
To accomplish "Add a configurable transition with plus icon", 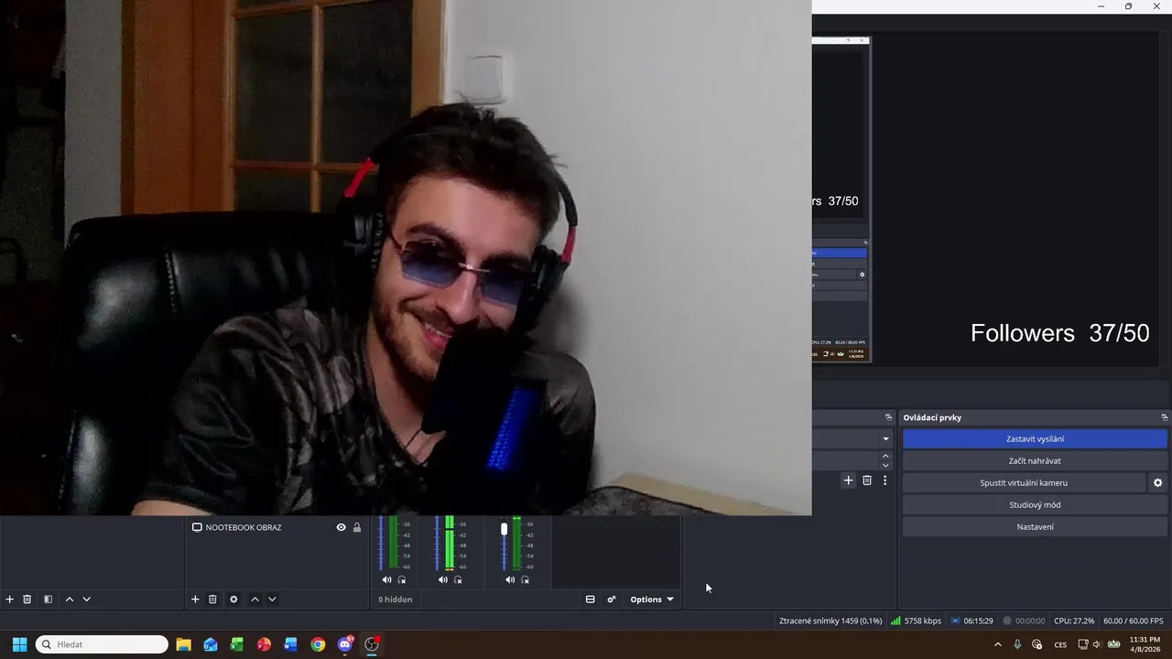I will pyautogui.click(x=849, y=481).
